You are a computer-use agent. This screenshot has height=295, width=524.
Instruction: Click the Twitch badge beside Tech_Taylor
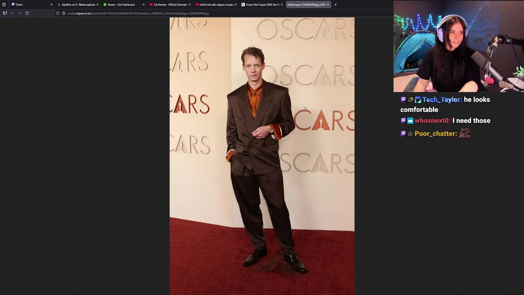[403, 100]
